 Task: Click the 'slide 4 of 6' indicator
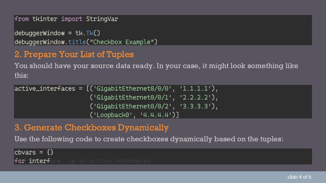point(299,177)
